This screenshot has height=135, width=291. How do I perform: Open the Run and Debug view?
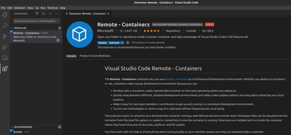(x=5, y=47)
